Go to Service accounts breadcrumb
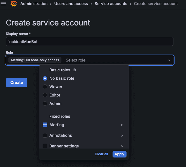Image resolution: width=186 pixels, height=167 pixels. point(111,4)
